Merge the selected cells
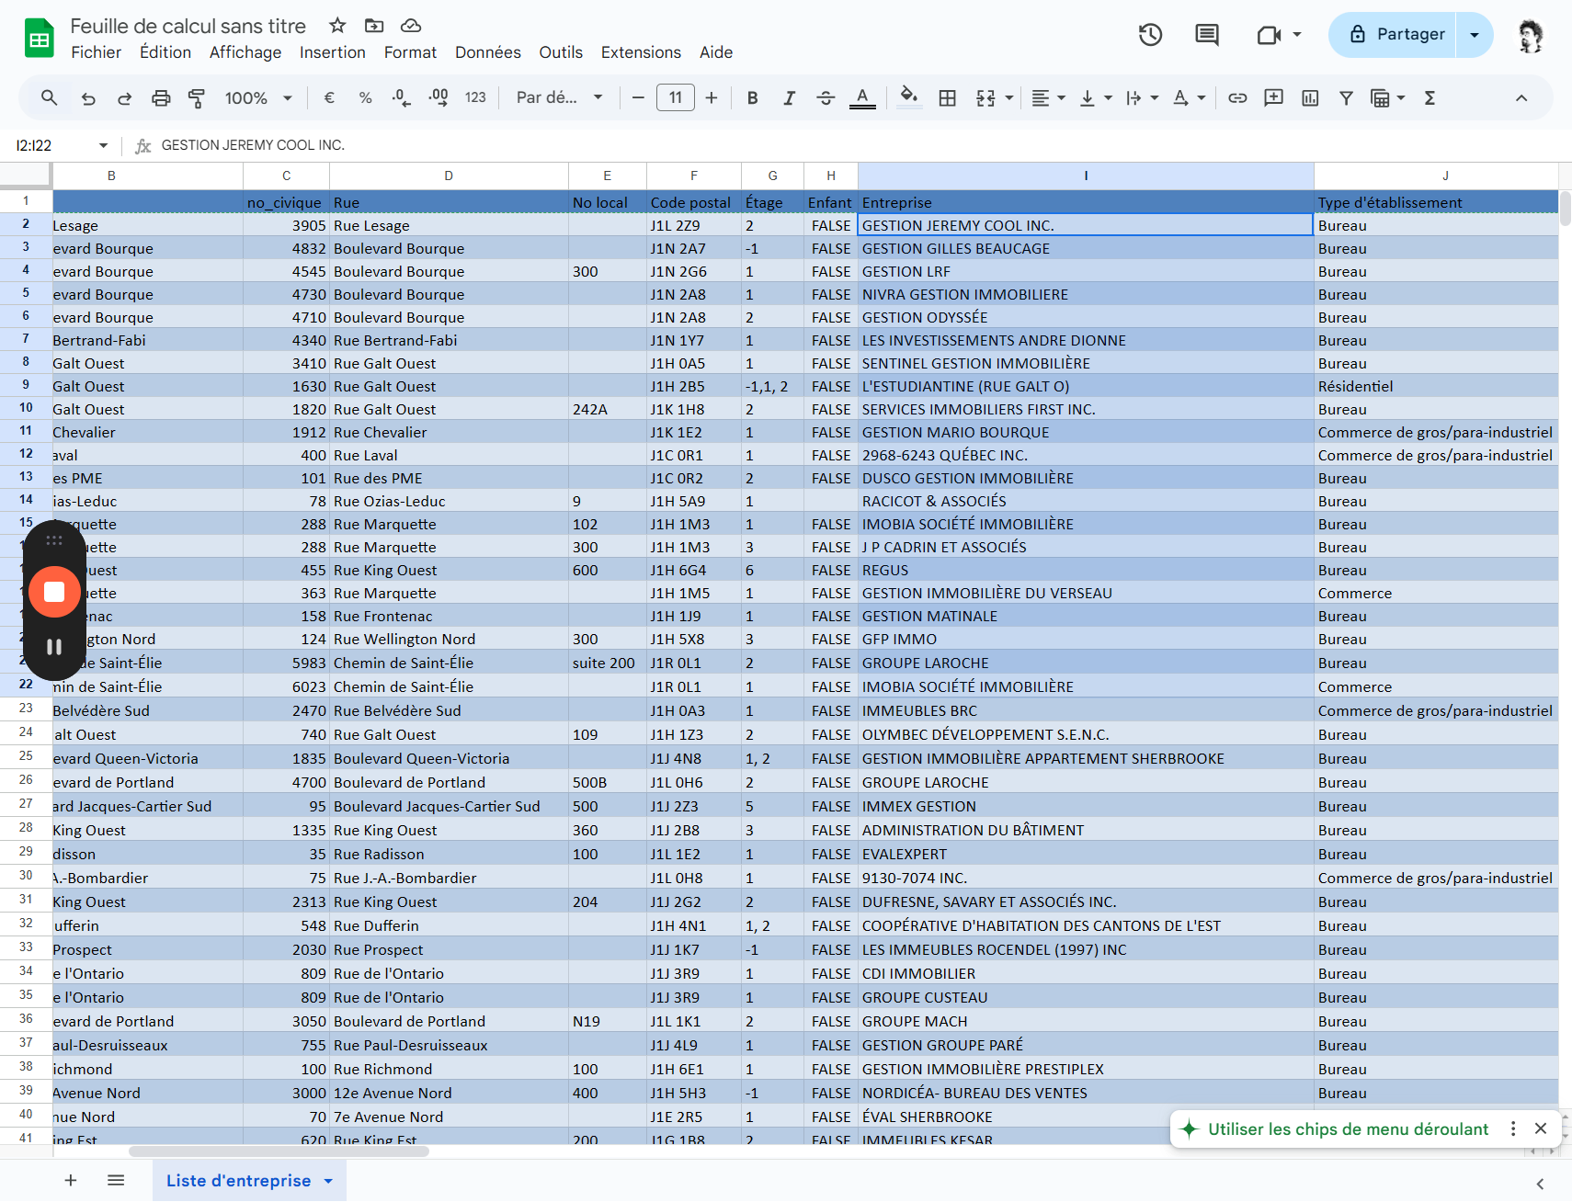 click(x=985, y=97)
